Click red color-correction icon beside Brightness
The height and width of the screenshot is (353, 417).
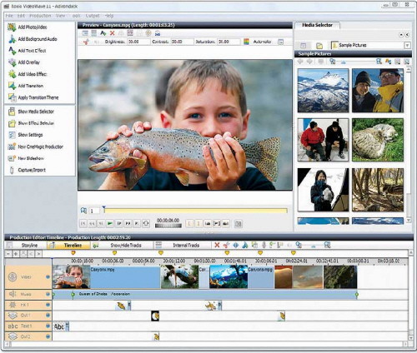click(x=86, y=42)
